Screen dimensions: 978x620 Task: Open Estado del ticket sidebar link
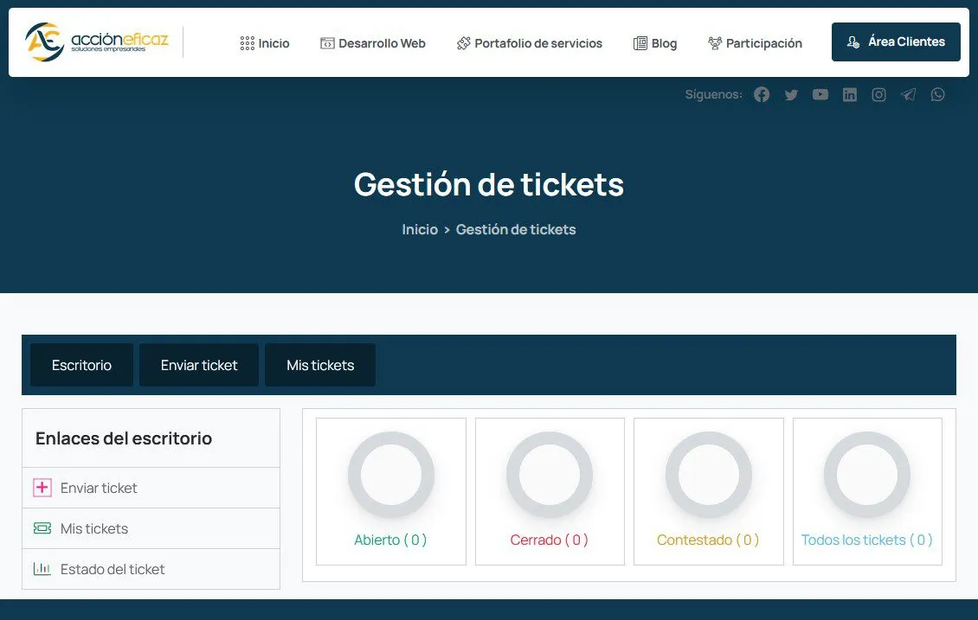[x=151, y=569]
